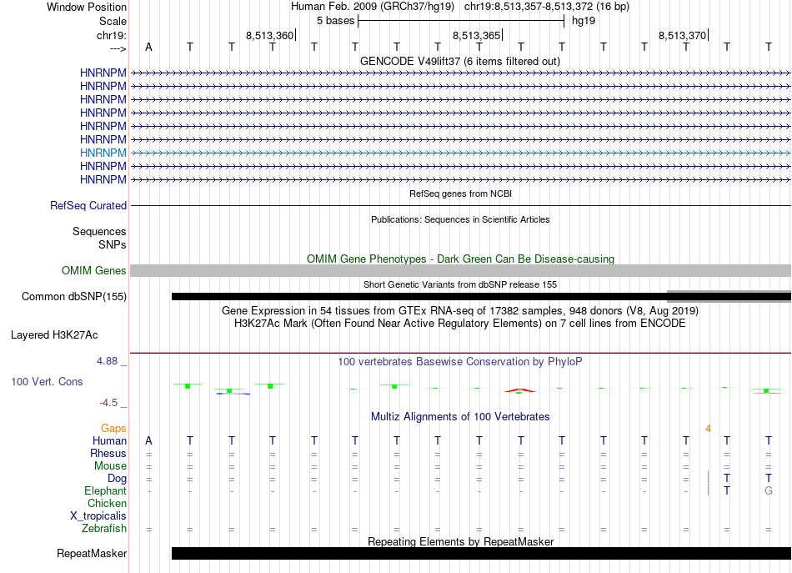This screenshot has height=573, width=792.
Task: Click the RefSeq Curated intron line
Action: coord(461,206)
